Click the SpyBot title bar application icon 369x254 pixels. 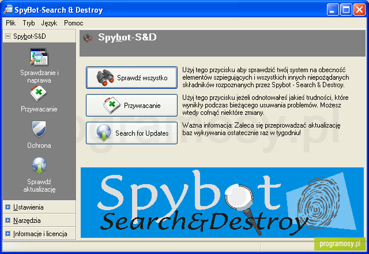8,9
